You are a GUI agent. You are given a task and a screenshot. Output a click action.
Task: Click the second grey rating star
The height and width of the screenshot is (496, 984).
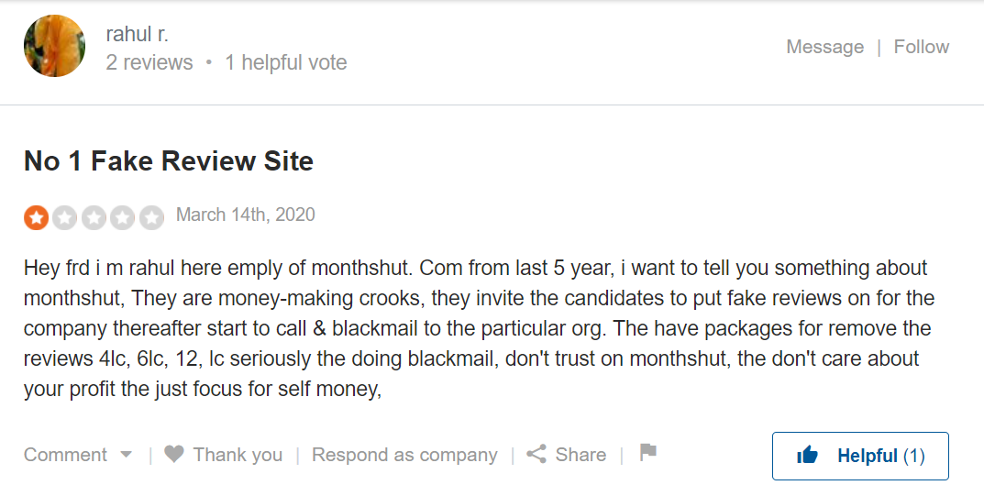64,217
